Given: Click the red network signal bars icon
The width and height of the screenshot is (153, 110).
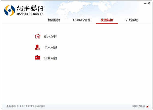Looking at the screenshot, I should [147, 106].
